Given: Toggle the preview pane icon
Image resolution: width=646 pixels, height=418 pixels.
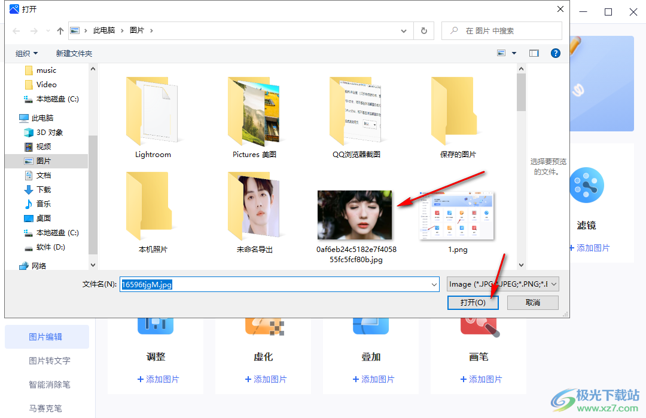Looking at the screenshot, I should pyautogui.click(x=534, y=53).
